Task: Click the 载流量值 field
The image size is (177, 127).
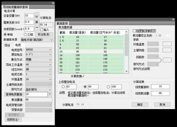Action: click(x=39, y=100)
